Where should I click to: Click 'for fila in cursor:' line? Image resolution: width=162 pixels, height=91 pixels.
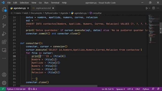[x=39, y=53]
